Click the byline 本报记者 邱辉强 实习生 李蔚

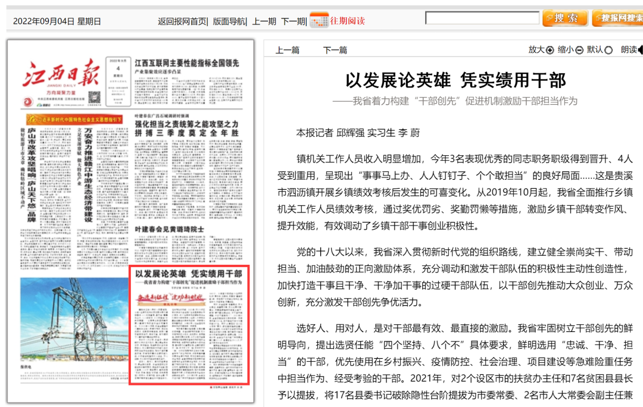(358, 133)
